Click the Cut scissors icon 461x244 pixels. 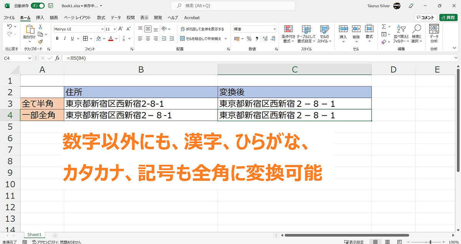tap(40, 27)
